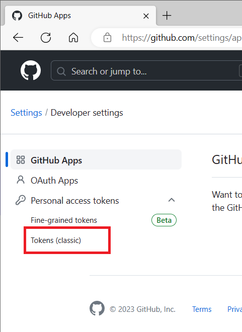Click the GitHub logo in the header
The image size is (242, 332).
(x=31, y=70)
